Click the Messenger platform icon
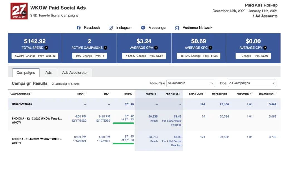The width and height of the screenshot is (285, 170). tap(143, 28)
